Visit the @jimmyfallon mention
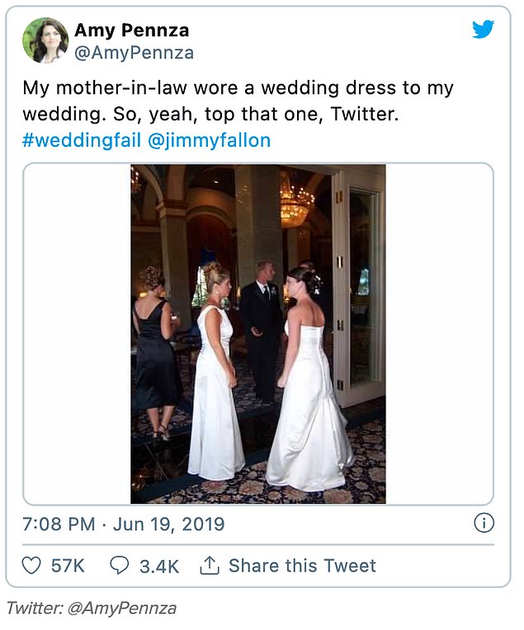The width and height of the screenshot is (524, 630). (x=209, y=140)
